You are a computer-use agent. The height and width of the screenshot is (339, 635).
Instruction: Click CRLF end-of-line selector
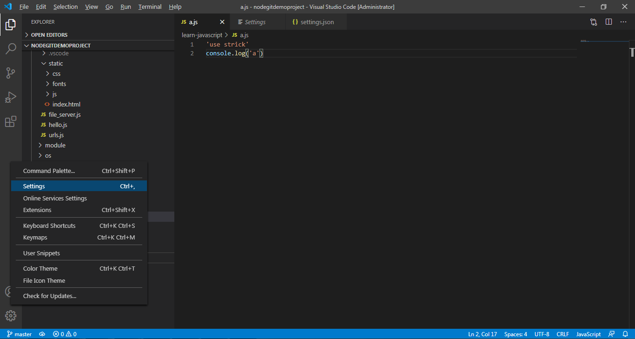562,334
